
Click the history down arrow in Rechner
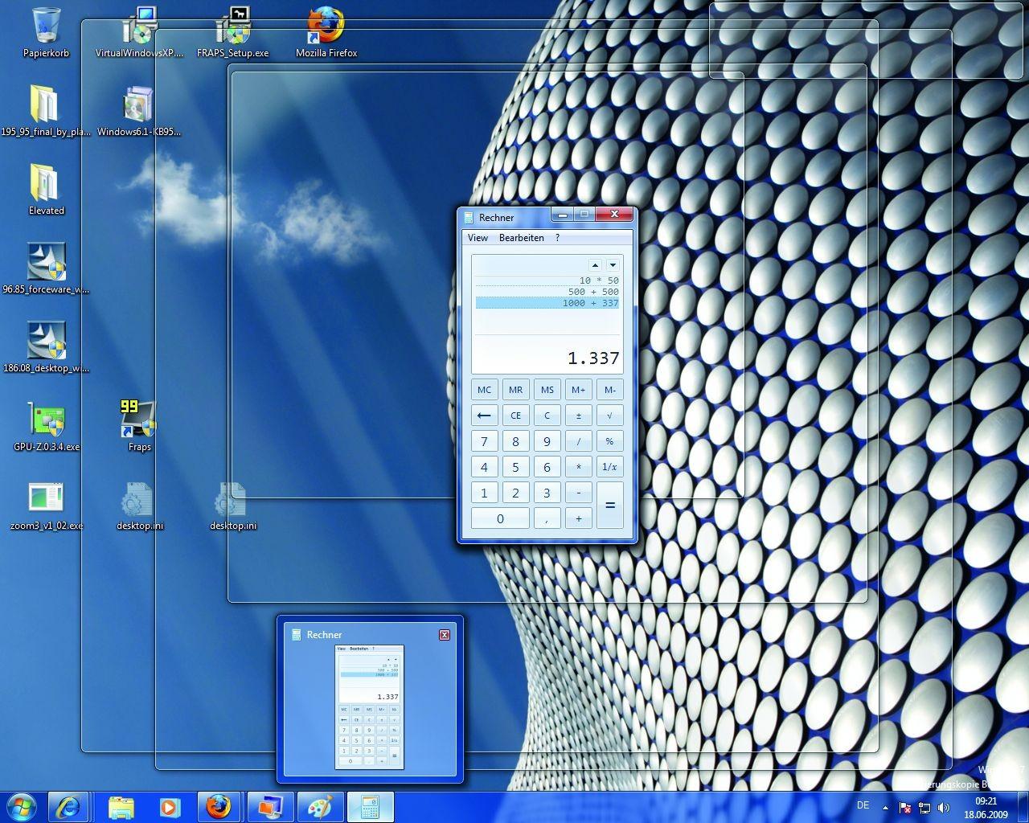[x=613, y=264]
